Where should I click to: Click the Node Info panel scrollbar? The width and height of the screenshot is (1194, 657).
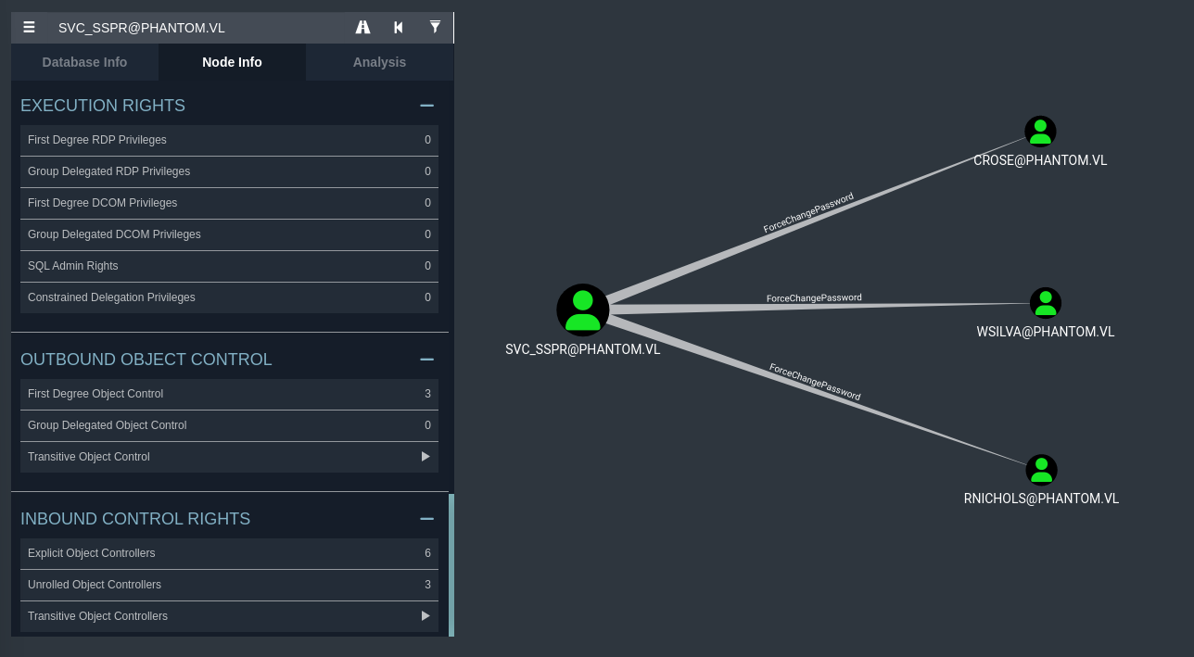tap(451, 565)
